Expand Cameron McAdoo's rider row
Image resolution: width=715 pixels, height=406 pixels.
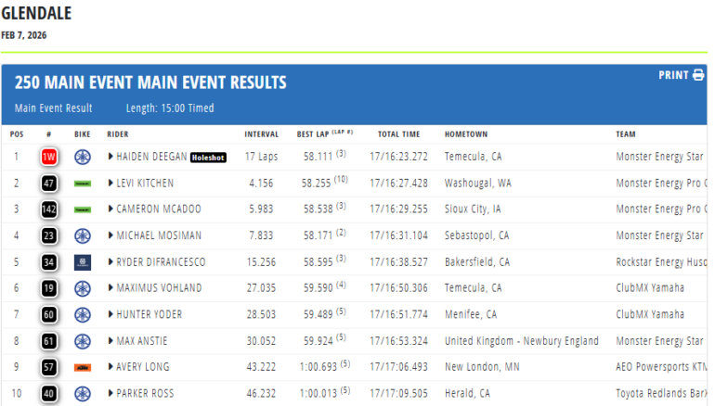pos(111,209)
